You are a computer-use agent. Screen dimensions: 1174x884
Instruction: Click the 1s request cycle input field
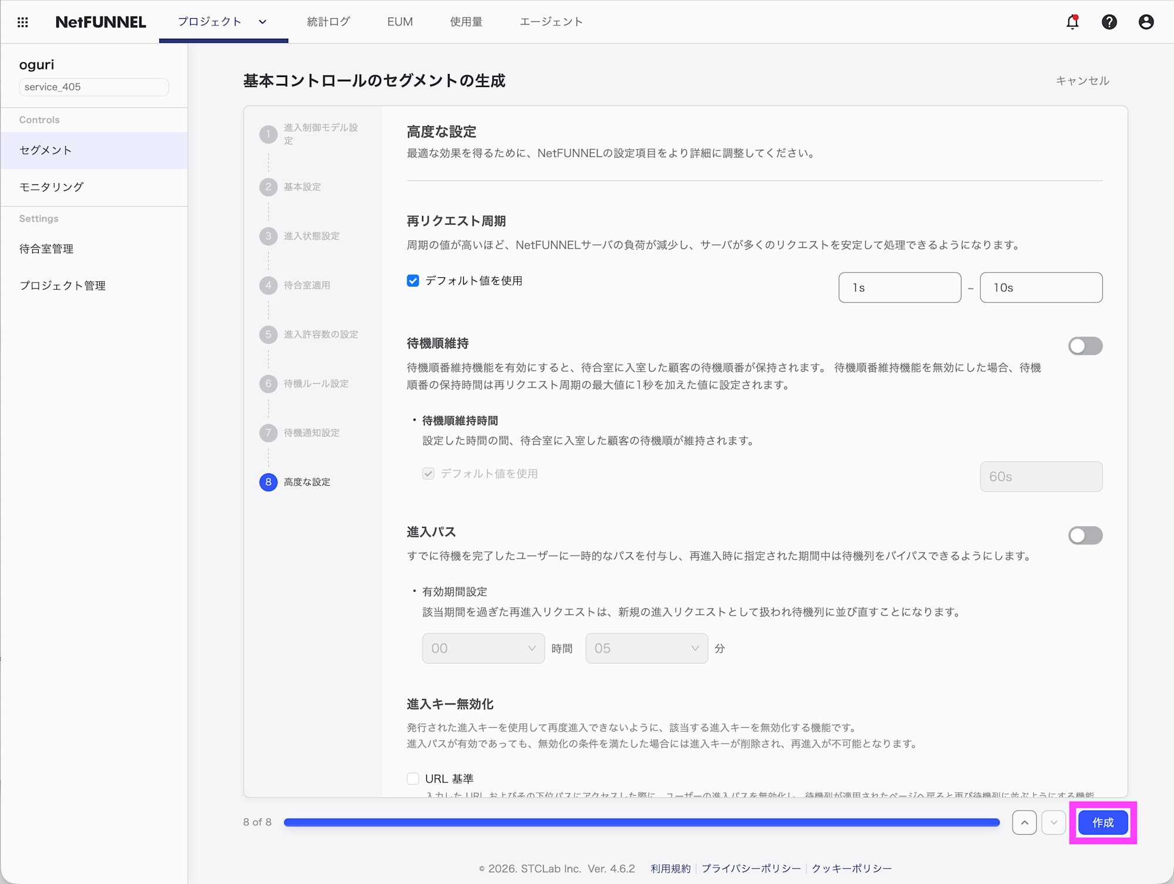coord(899,287)
